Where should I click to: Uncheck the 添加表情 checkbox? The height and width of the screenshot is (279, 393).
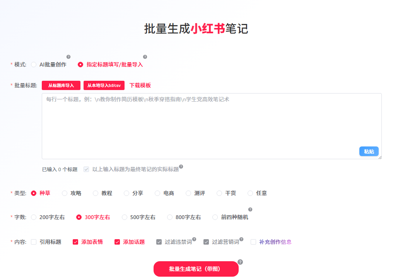pyautogui.click(x=75, y=242)
